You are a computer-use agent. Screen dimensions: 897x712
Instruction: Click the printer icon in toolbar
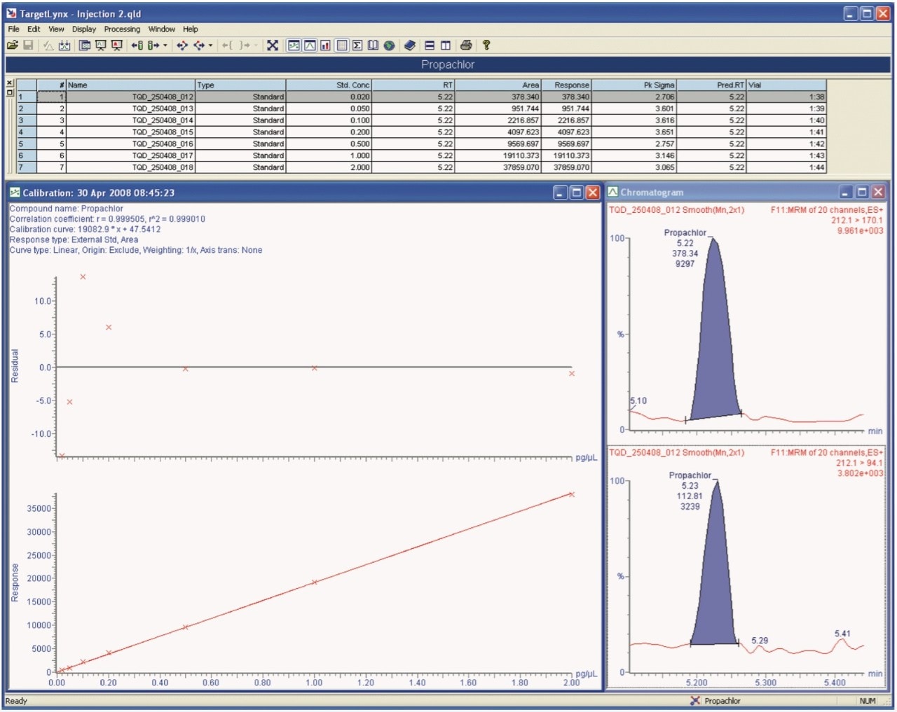[x=466, y=46]
